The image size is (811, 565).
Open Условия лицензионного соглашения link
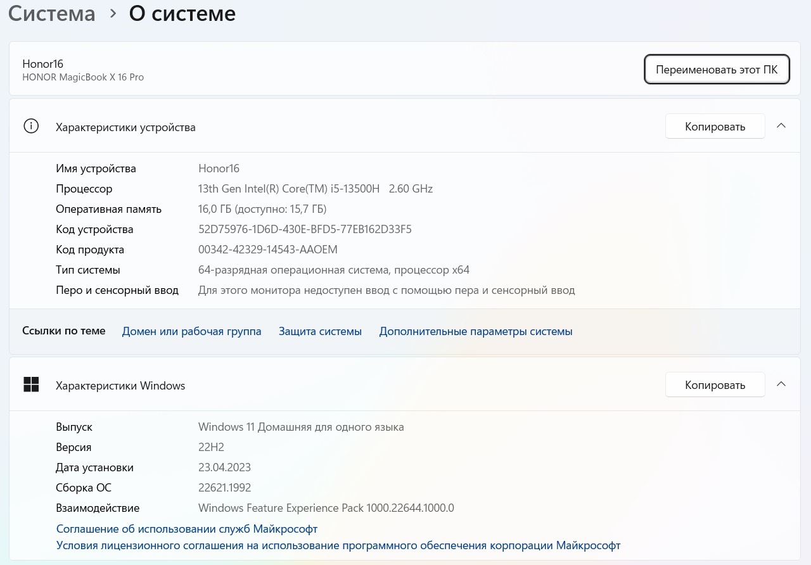point(338,545)
